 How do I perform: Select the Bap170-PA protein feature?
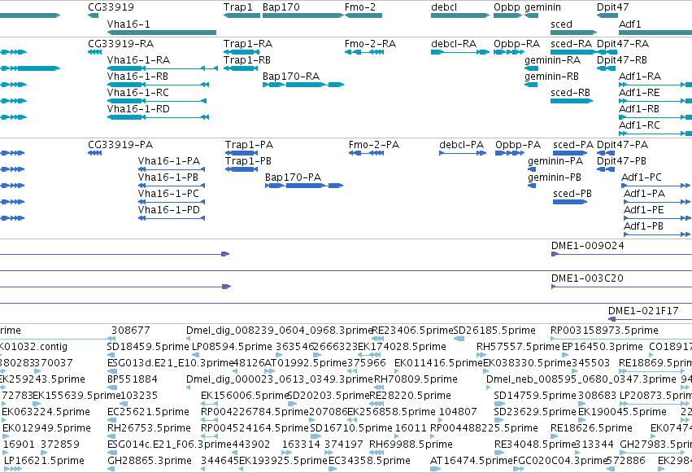(304, 186)
